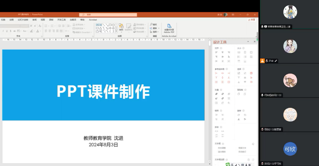Click the first rotate icon under 旋转
The width and height of the screenshot is (319, 166).
pos(239,115)
